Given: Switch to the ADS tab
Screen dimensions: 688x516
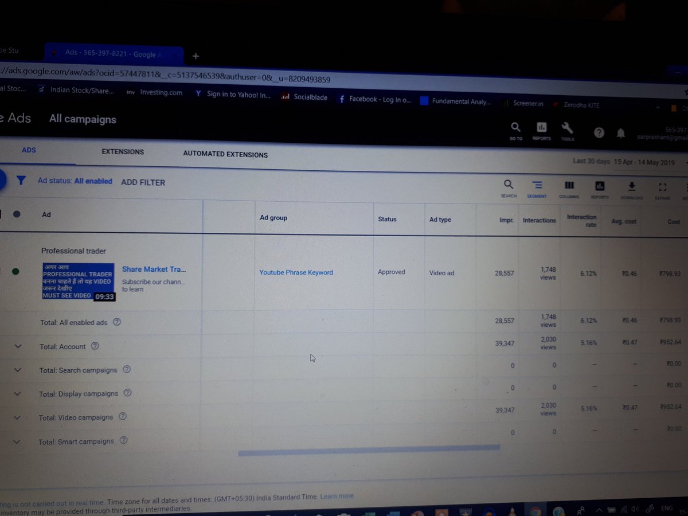Looking at the screenshot, I should click(x=29, y=150).
